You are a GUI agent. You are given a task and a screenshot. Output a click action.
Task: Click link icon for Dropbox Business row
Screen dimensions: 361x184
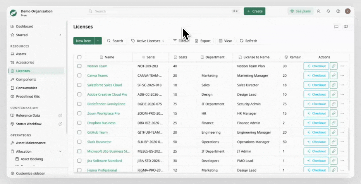click(333, 123)
